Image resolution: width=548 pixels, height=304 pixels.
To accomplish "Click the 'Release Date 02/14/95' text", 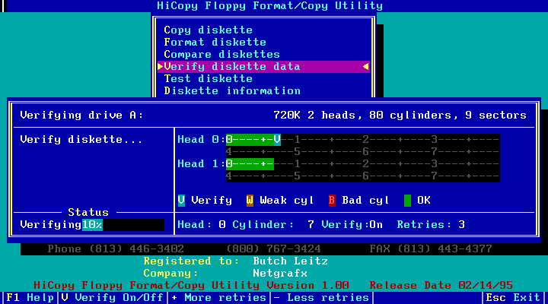I will tap(441, 286).
